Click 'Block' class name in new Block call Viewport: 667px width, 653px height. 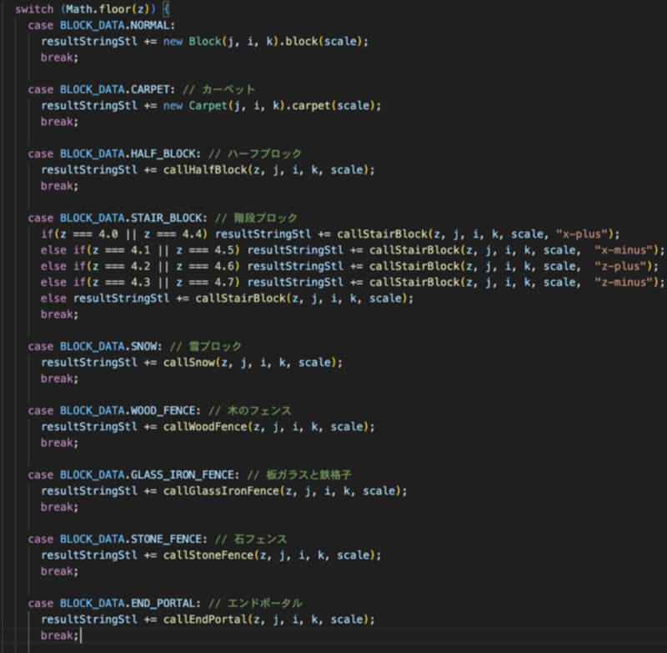click(x=205, y=41)
